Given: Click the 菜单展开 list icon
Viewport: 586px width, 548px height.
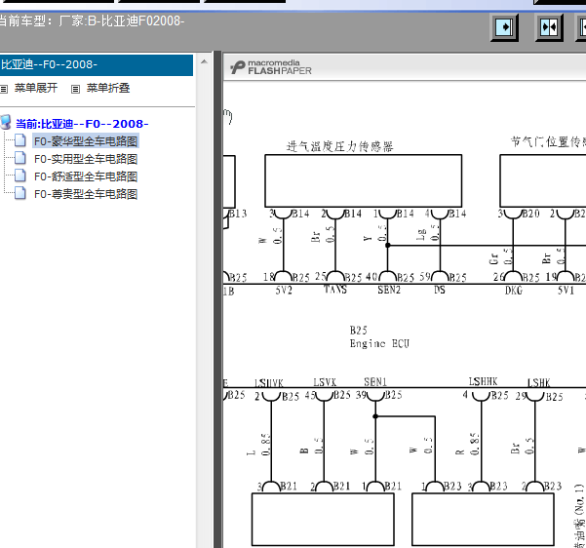Looking at the screenshot, I should 4,89.
